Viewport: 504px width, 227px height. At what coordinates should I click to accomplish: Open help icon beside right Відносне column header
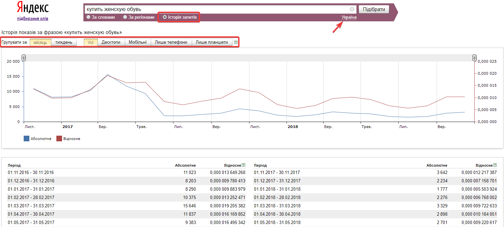495,165
